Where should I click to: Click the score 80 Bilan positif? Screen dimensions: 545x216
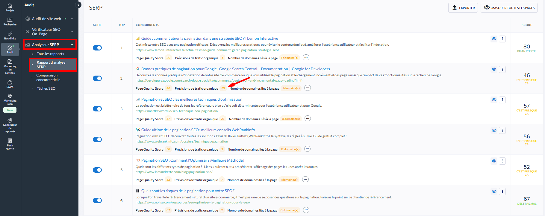click(527, 48)
